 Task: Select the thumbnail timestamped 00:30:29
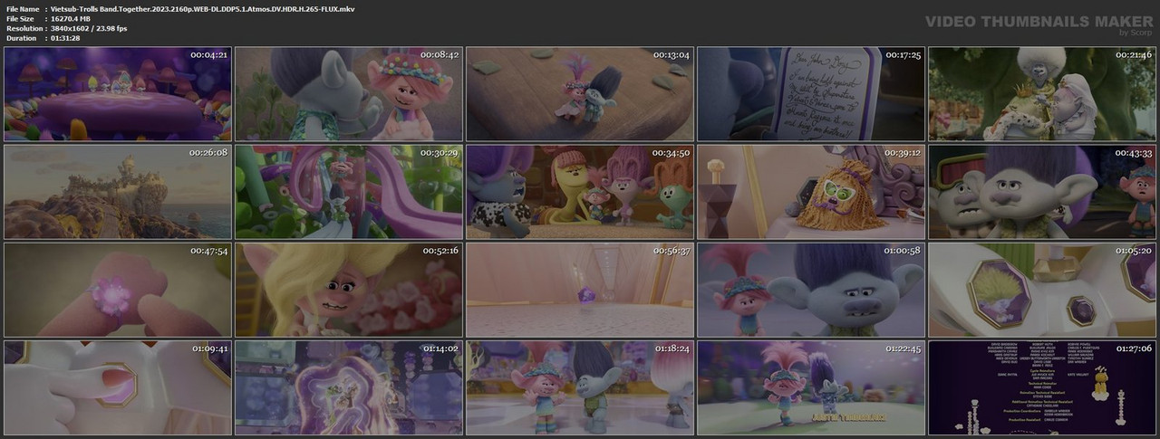[x=349, y=192]
